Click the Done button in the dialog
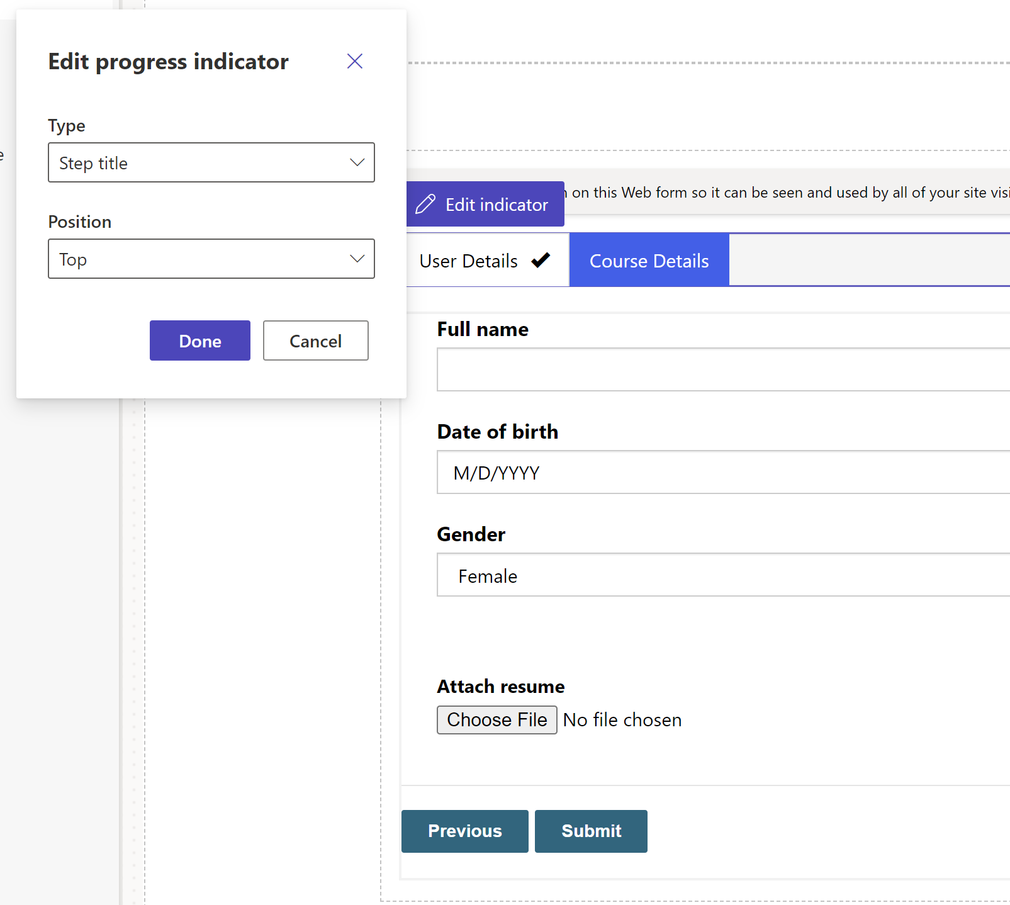Screen dimensions: 1010x905 [199, 340]
